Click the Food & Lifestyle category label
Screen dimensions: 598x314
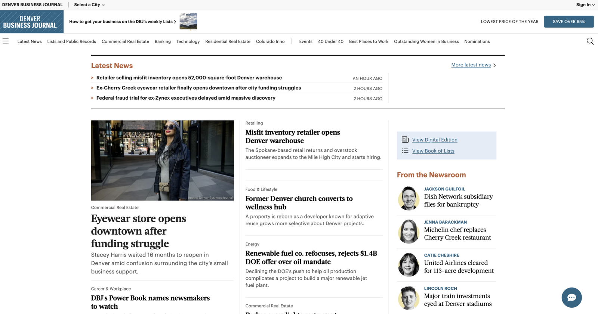[x=261, y=189]
